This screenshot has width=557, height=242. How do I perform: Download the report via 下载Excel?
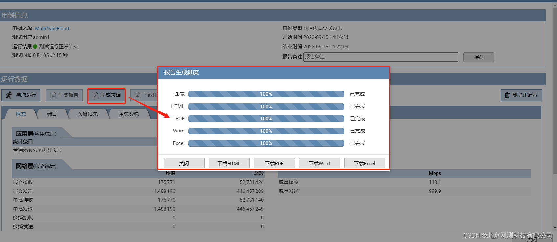tap(365, 163)
